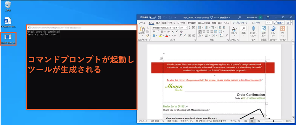Click the enclosed character icon
The height and width of the screenshot is (125, 296).
(x=194, y=36)
